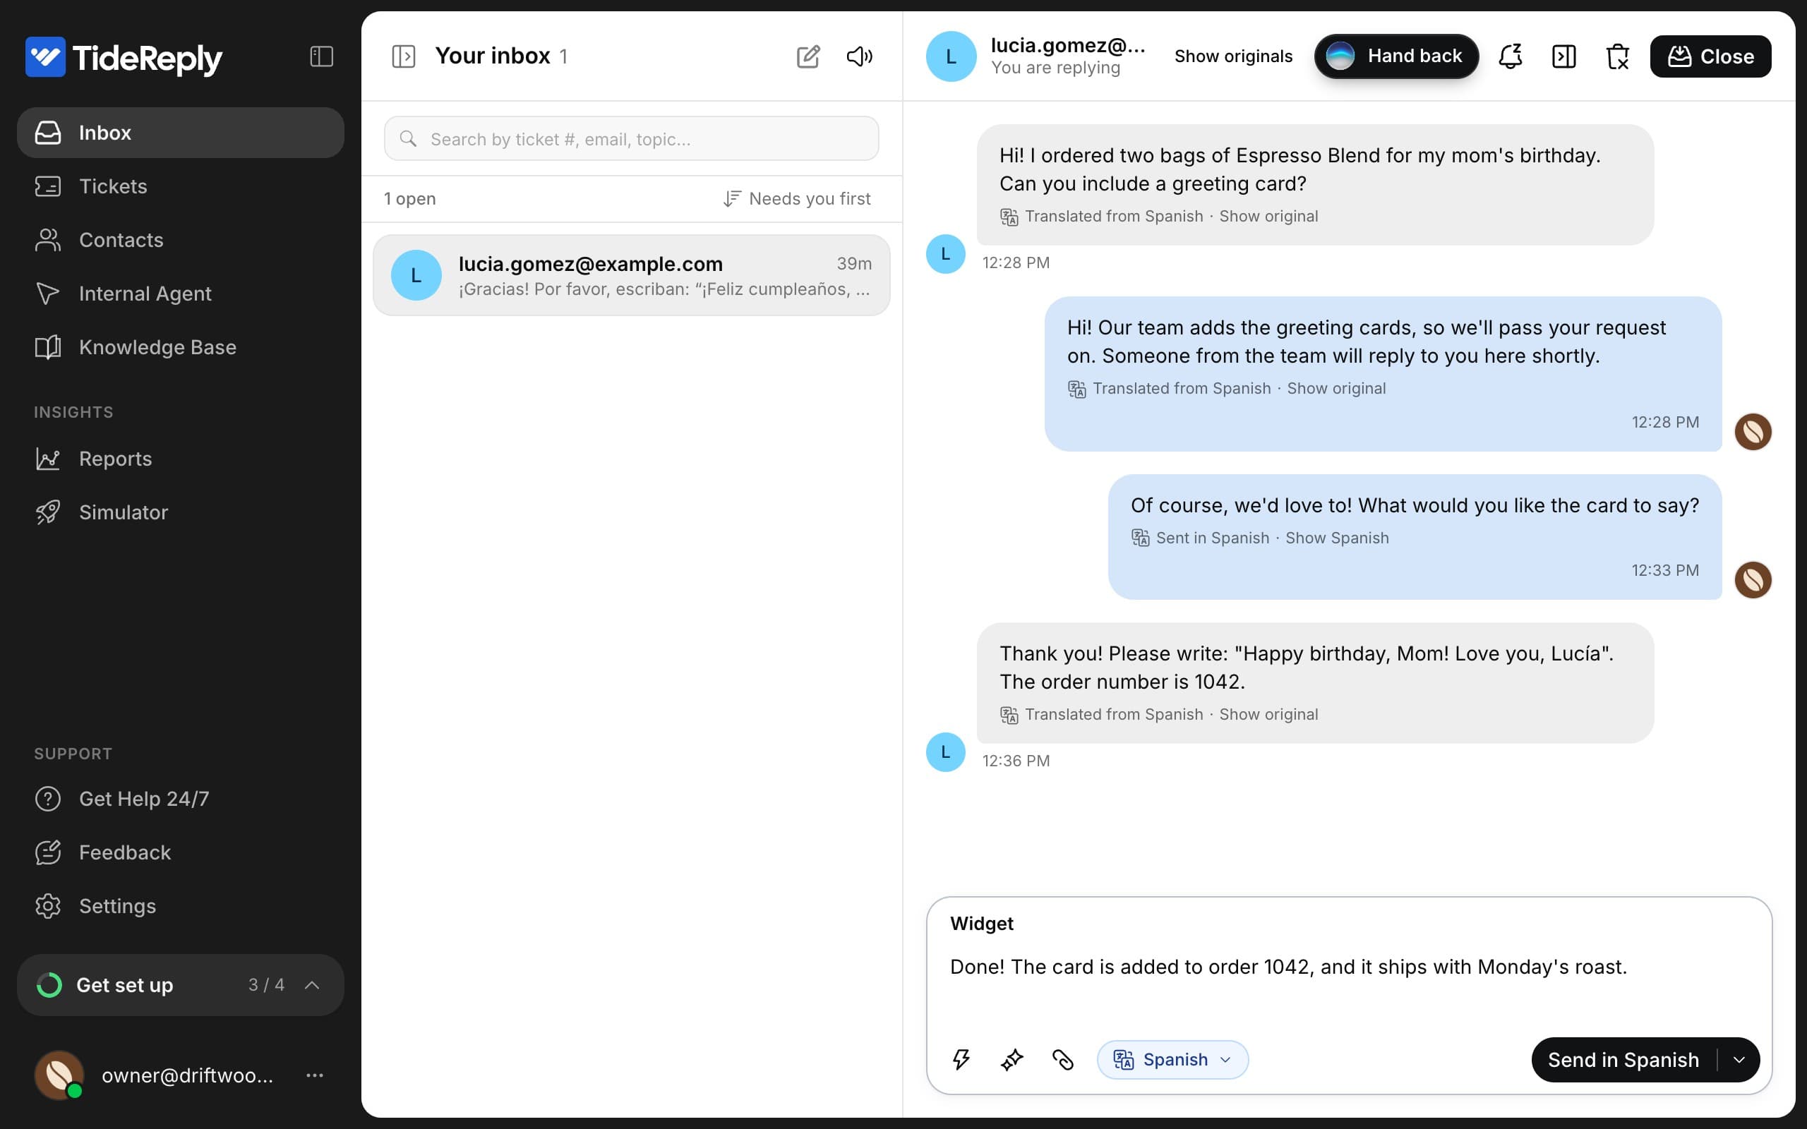Open Contacts page
This screenshot has width=1807, height=1129.
click(x=180, y=240)
